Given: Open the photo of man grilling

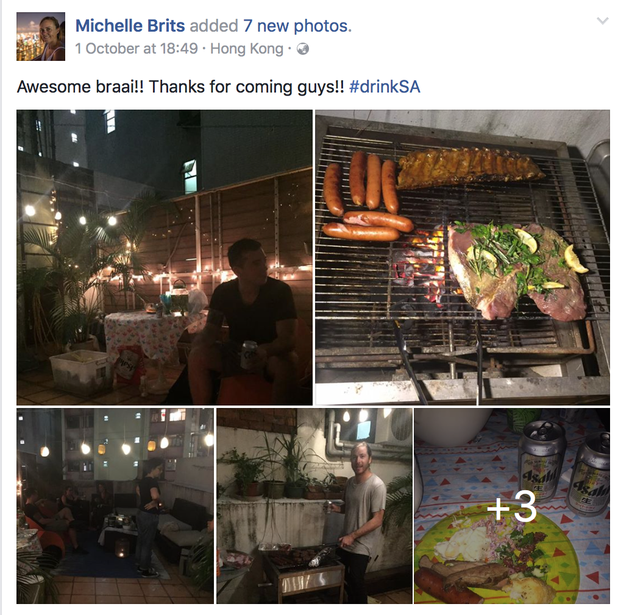Looking at the screenshot, I should tap(314, 506).
